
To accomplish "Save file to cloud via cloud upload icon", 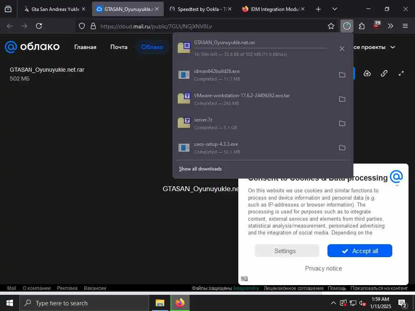I will pos(367,74).
